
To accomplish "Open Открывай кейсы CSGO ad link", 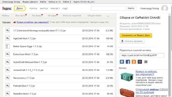I will (152, 91).
